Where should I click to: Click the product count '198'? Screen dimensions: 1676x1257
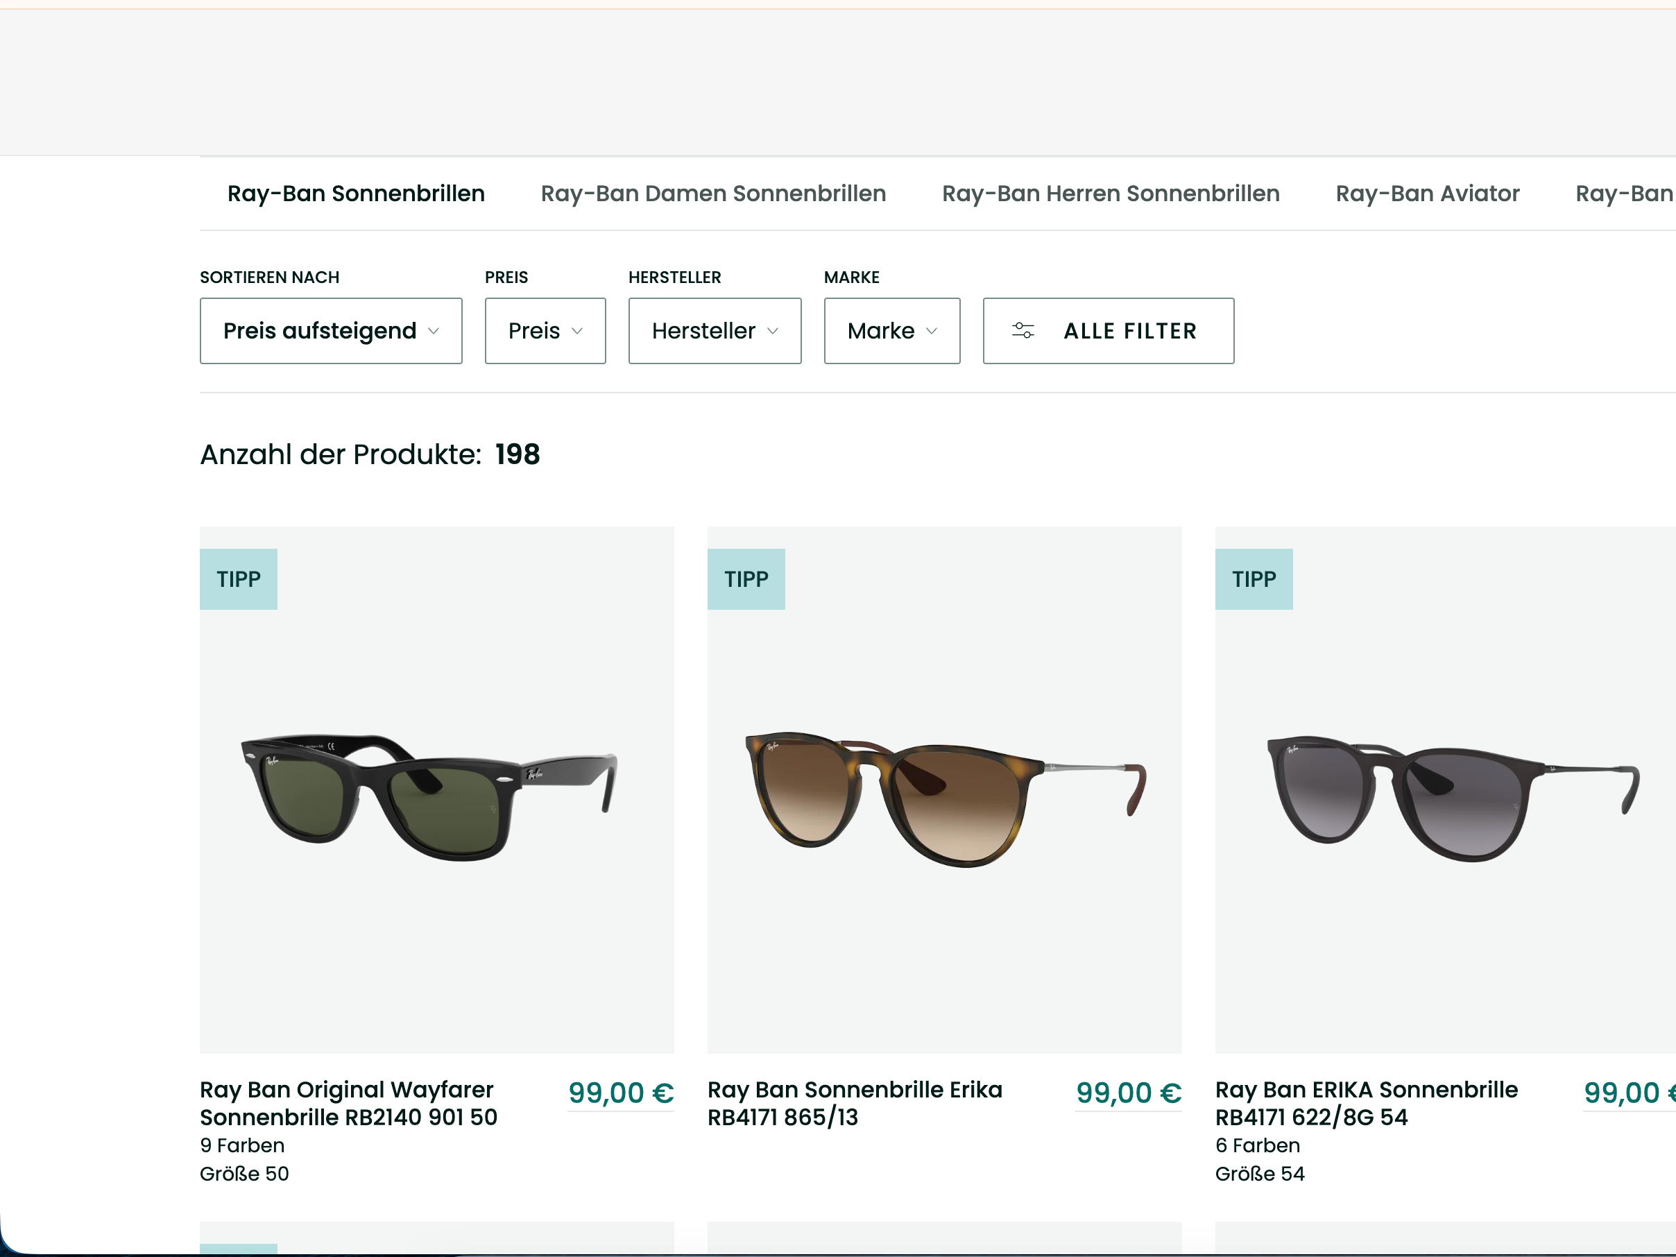[x=518, y=454]
